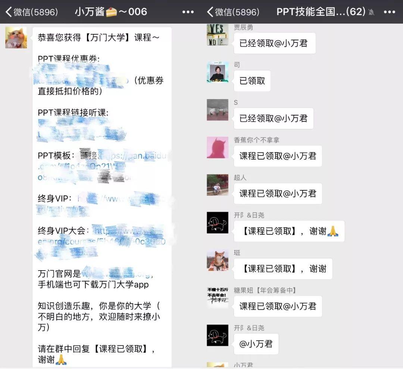
Task: Open more options in 小万酱~006 chat
Action: pyautogui.click(x=188, y=12)
